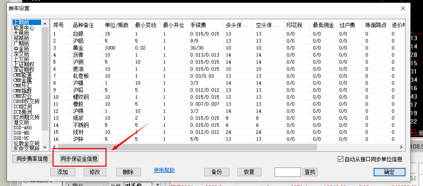Image resolution: width=423 pixels, height=186 pixels.
Task: Select the 白银 row
Action: coord(228,34)
